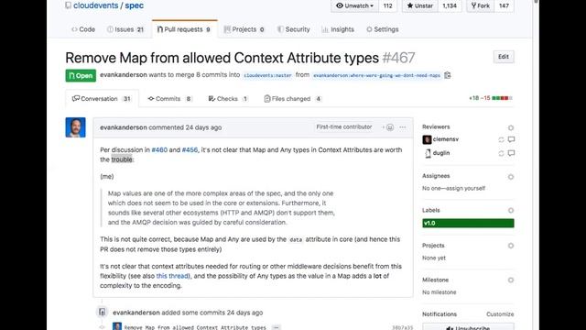This screenshot has width=586, height=330.
Task: Click the commits-added timeline icon
Action: click(102, 312)
